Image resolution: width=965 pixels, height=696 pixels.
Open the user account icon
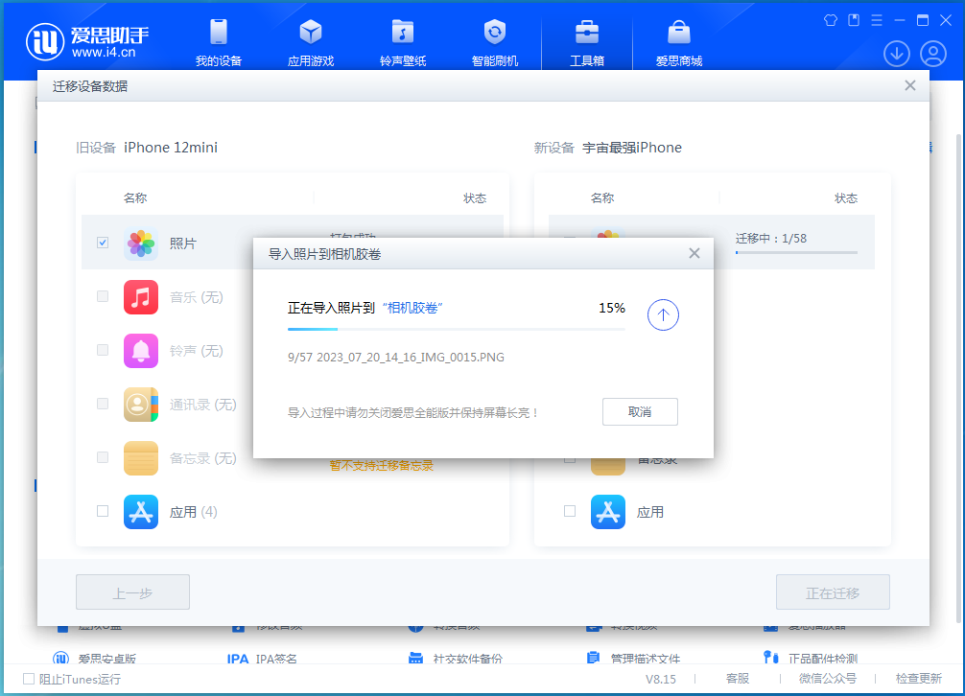pyautogui.click(x=933, y=54)
